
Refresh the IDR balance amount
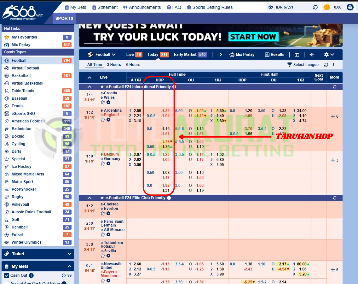coord(315,7)
